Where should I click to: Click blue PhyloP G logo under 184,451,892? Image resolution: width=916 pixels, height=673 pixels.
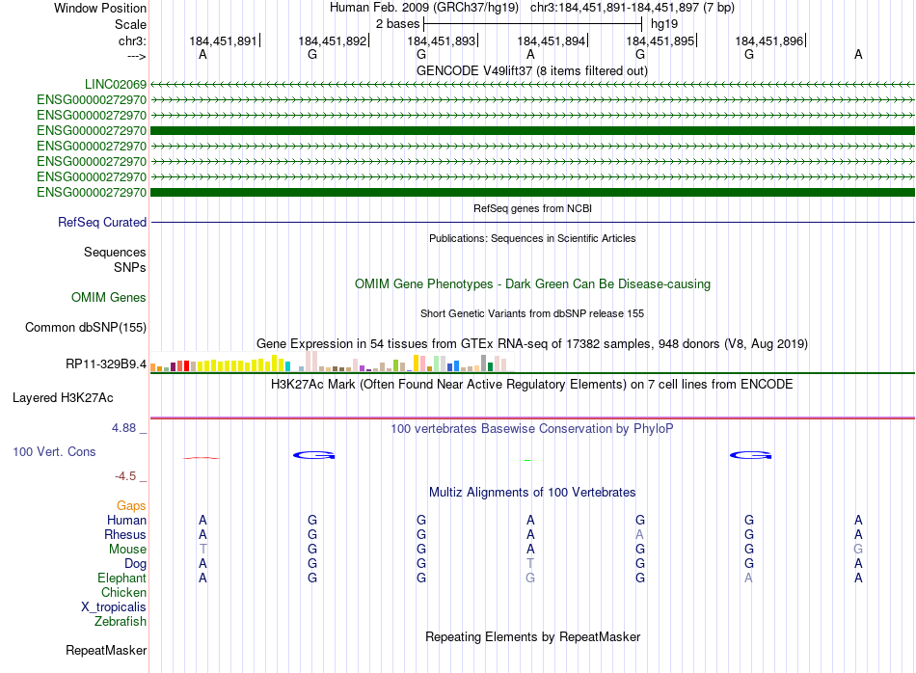point(313,455)
